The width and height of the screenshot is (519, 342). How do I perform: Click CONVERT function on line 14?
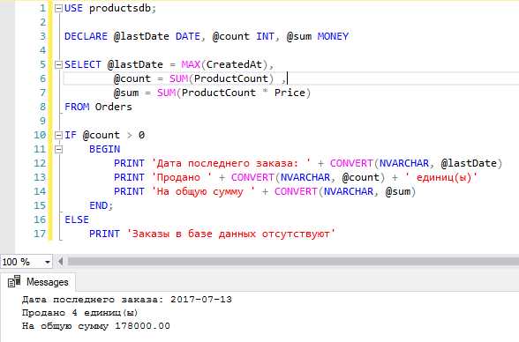tap(296, 191)
